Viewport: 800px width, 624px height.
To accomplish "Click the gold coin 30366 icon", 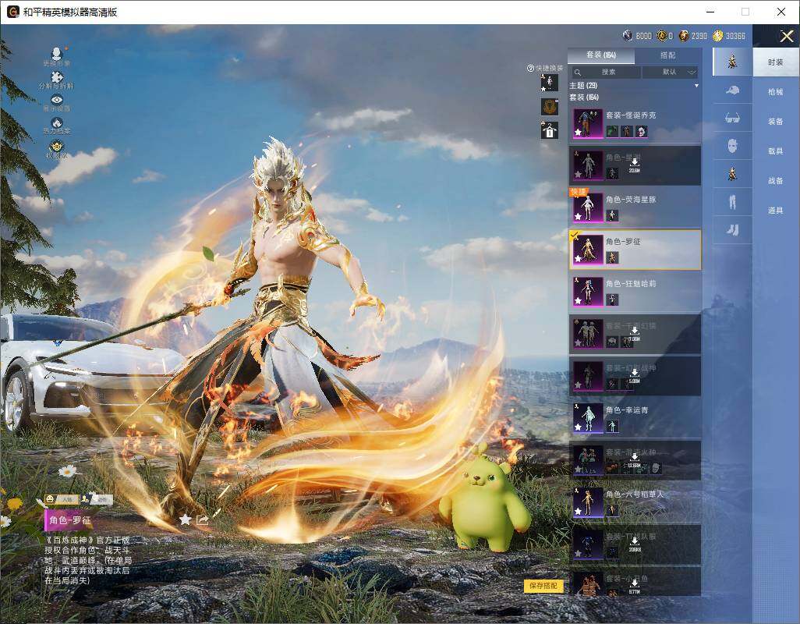I will [x=718, y=35].
